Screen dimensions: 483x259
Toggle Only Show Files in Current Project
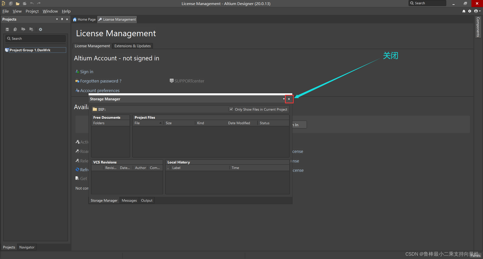(231, 109)
